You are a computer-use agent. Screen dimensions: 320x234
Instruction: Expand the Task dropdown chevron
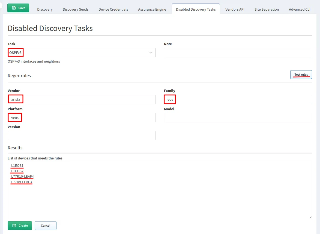(151, 53)
